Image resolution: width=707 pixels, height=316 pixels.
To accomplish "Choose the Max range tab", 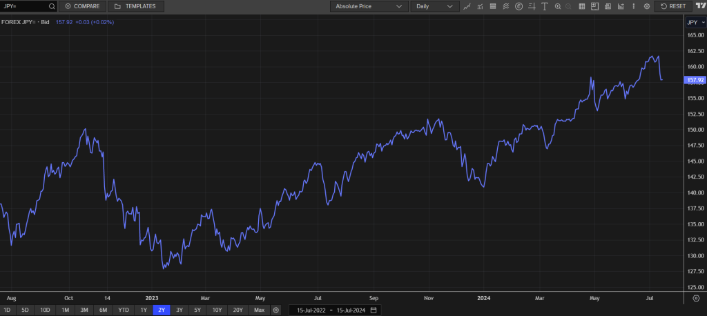I will (259, 310).
